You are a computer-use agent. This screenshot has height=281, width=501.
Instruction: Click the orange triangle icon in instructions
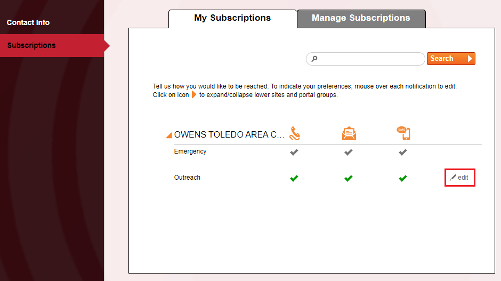[x=194, y=95]
